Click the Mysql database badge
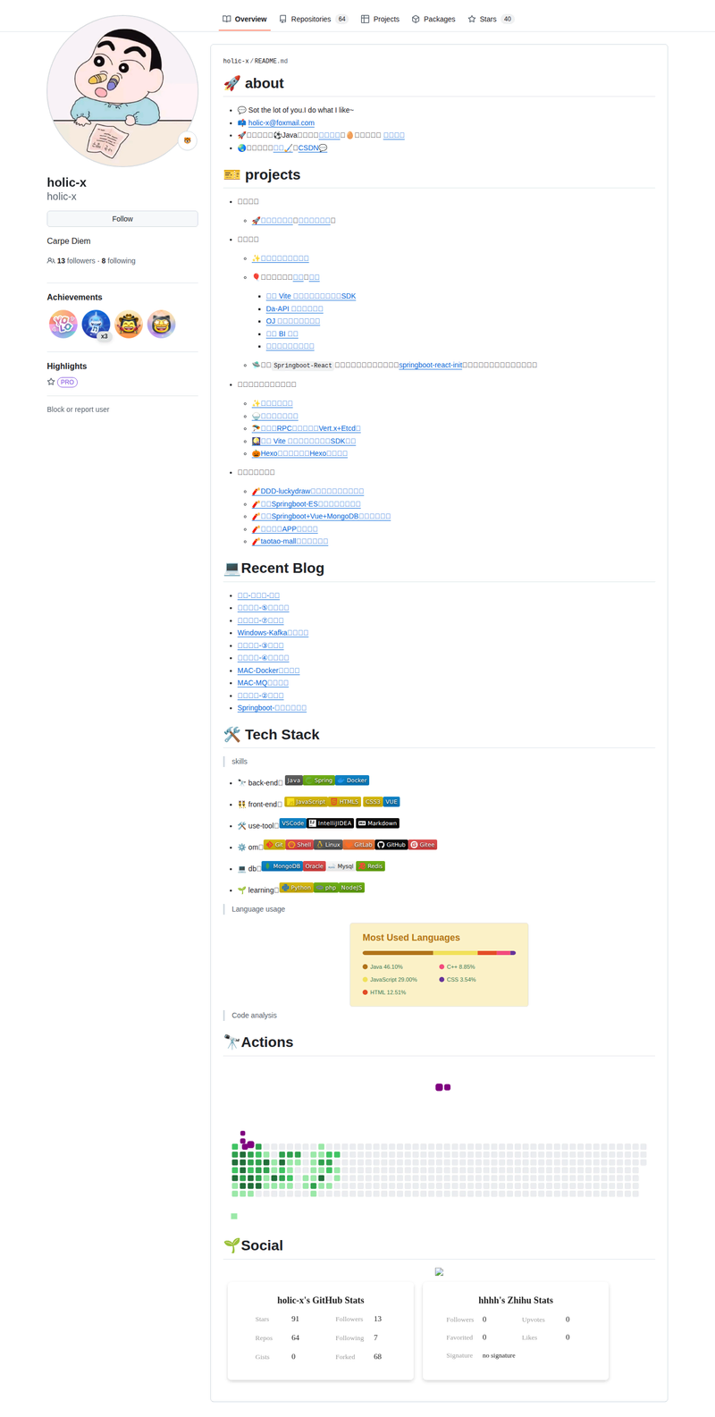This screenshot has width=715, height=1417. 341,866
